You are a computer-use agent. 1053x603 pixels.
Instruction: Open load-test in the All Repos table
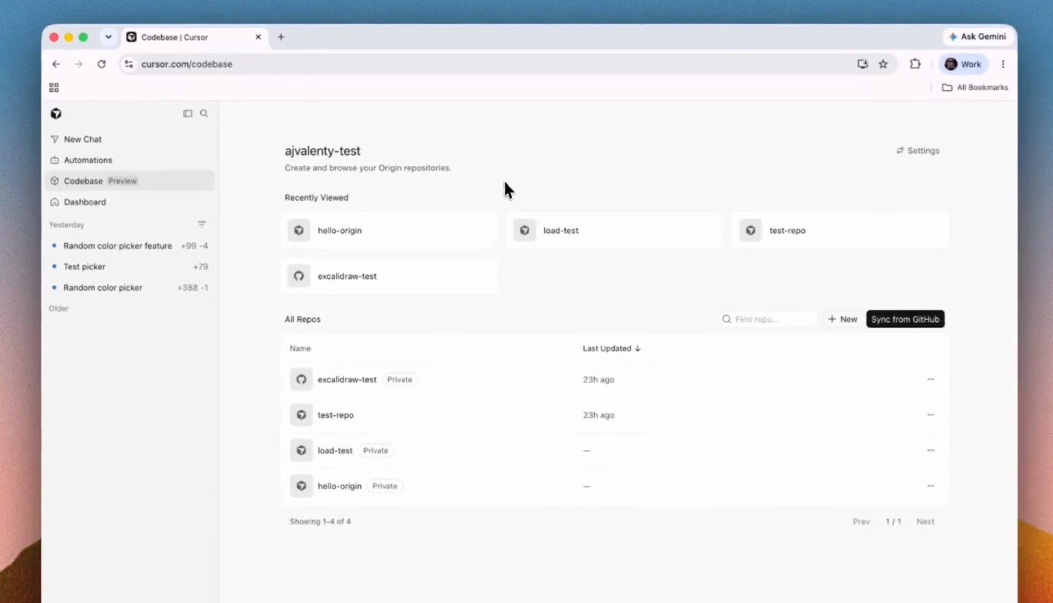335,451
